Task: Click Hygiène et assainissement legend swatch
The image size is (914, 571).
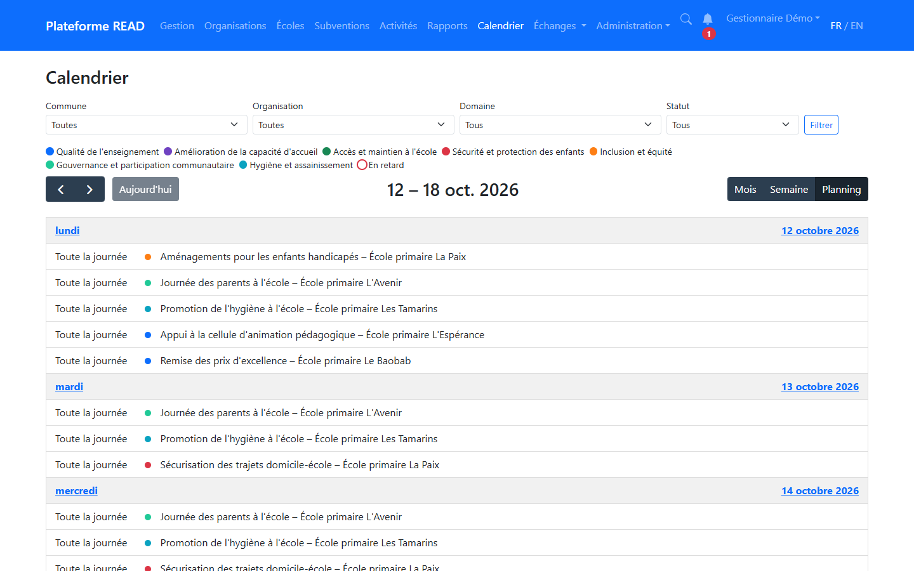Action: pos(243,165)
